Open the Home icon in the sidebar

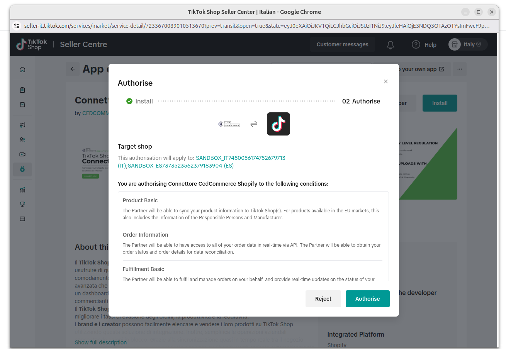[x=22, y=69]
